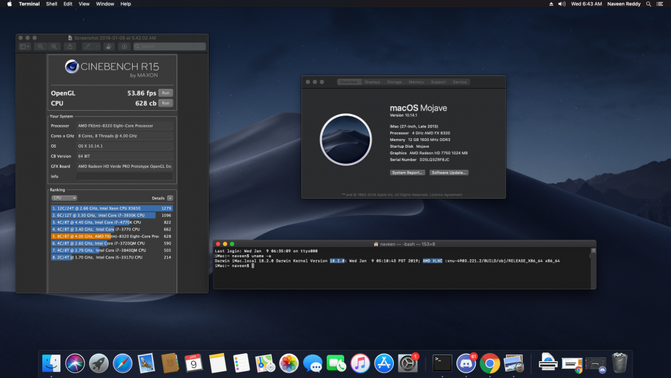671x378 pixels.
Task: Click the Terminal icon in the Dock
Action: [442, 363]
